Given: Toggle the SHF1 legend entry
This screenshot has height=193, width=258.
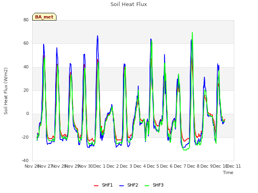Looking at the screenshot, I should click(x=103, y=185).
